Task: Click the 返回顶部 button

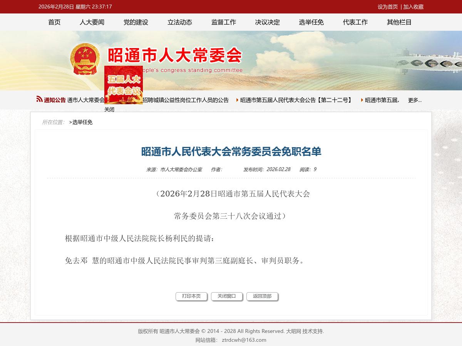Action: tap(262, 296)
